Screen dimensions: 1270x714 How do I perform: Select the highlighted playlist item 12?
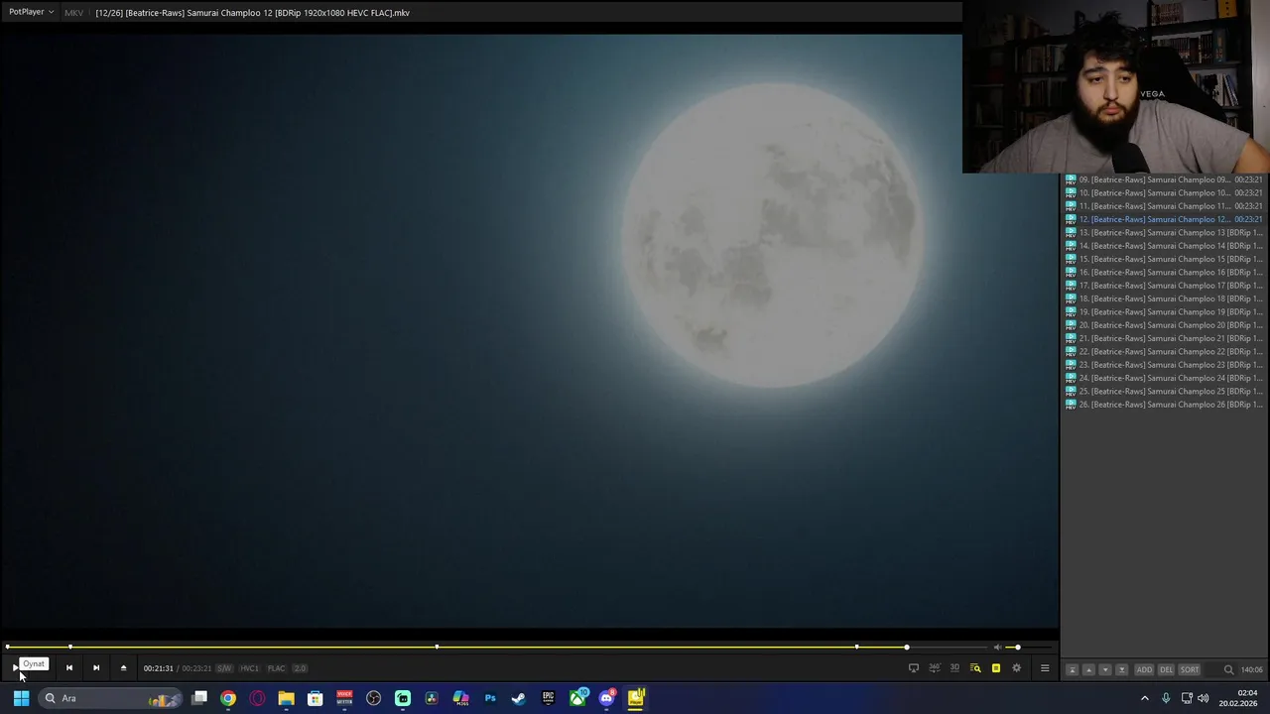click(x=1164, y=219)
